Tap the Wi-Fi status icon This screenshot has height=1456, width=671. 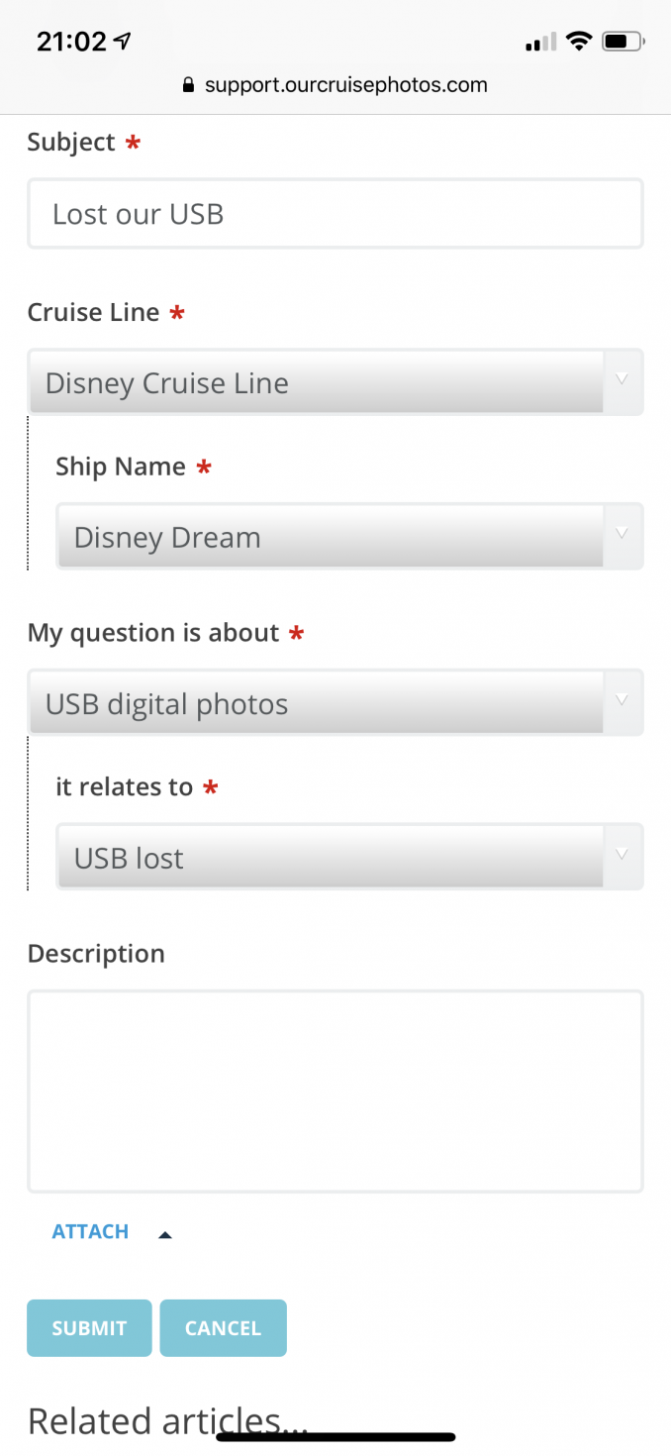(x=579, y=42)
